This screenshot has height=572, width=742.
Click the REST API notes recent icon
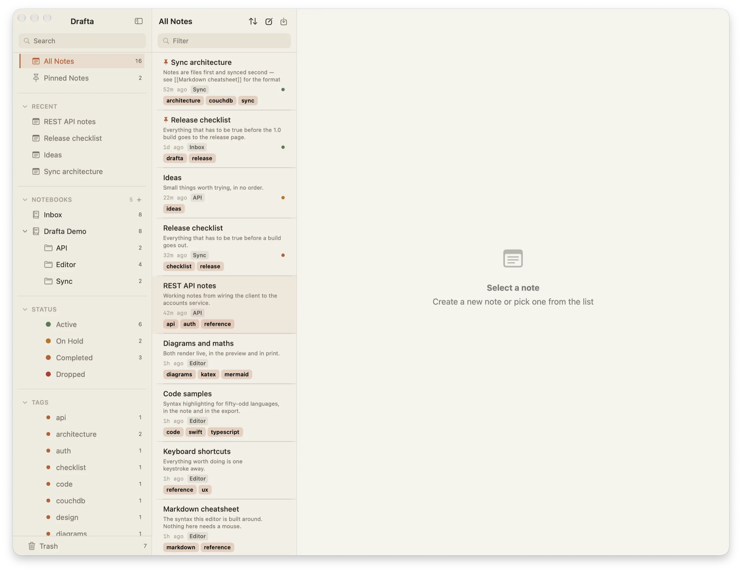(36, 121)
